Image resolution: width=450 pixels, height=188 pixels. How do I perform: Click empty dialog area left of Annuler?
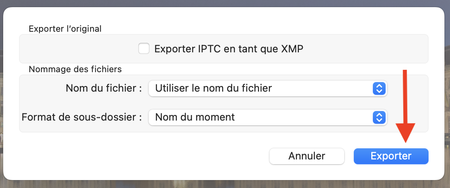tap(139, 156)
